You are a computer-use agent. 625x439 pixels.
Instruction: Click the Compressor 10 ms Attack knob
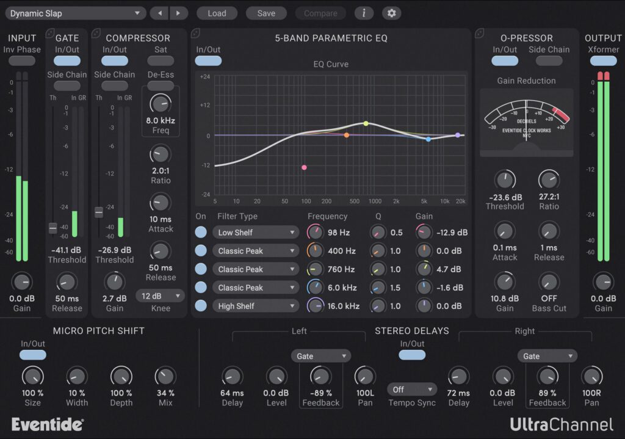[x=161, y=203]
